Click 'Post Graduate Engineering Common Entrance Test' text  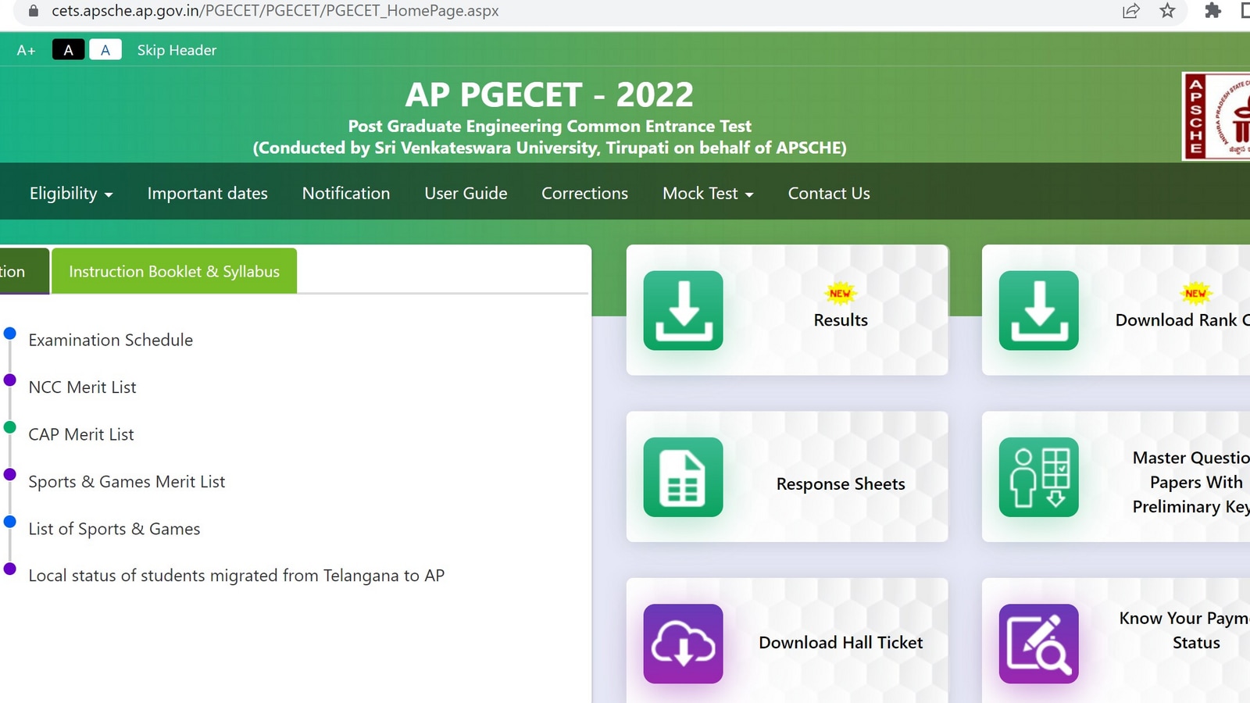pyautogui.click(x=550, y=126)
